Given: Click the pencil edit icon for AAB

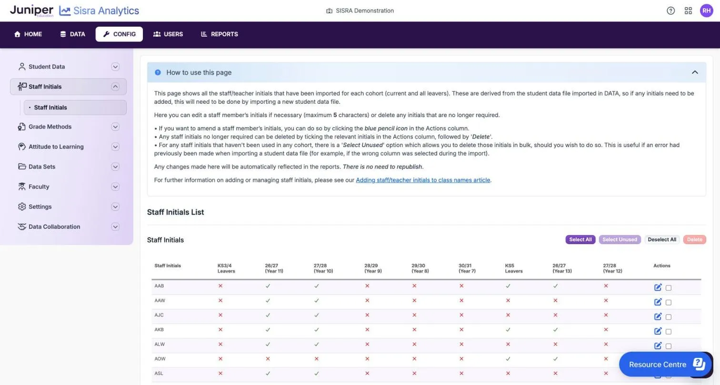Looking at the screenshot, I should (658, 287).
